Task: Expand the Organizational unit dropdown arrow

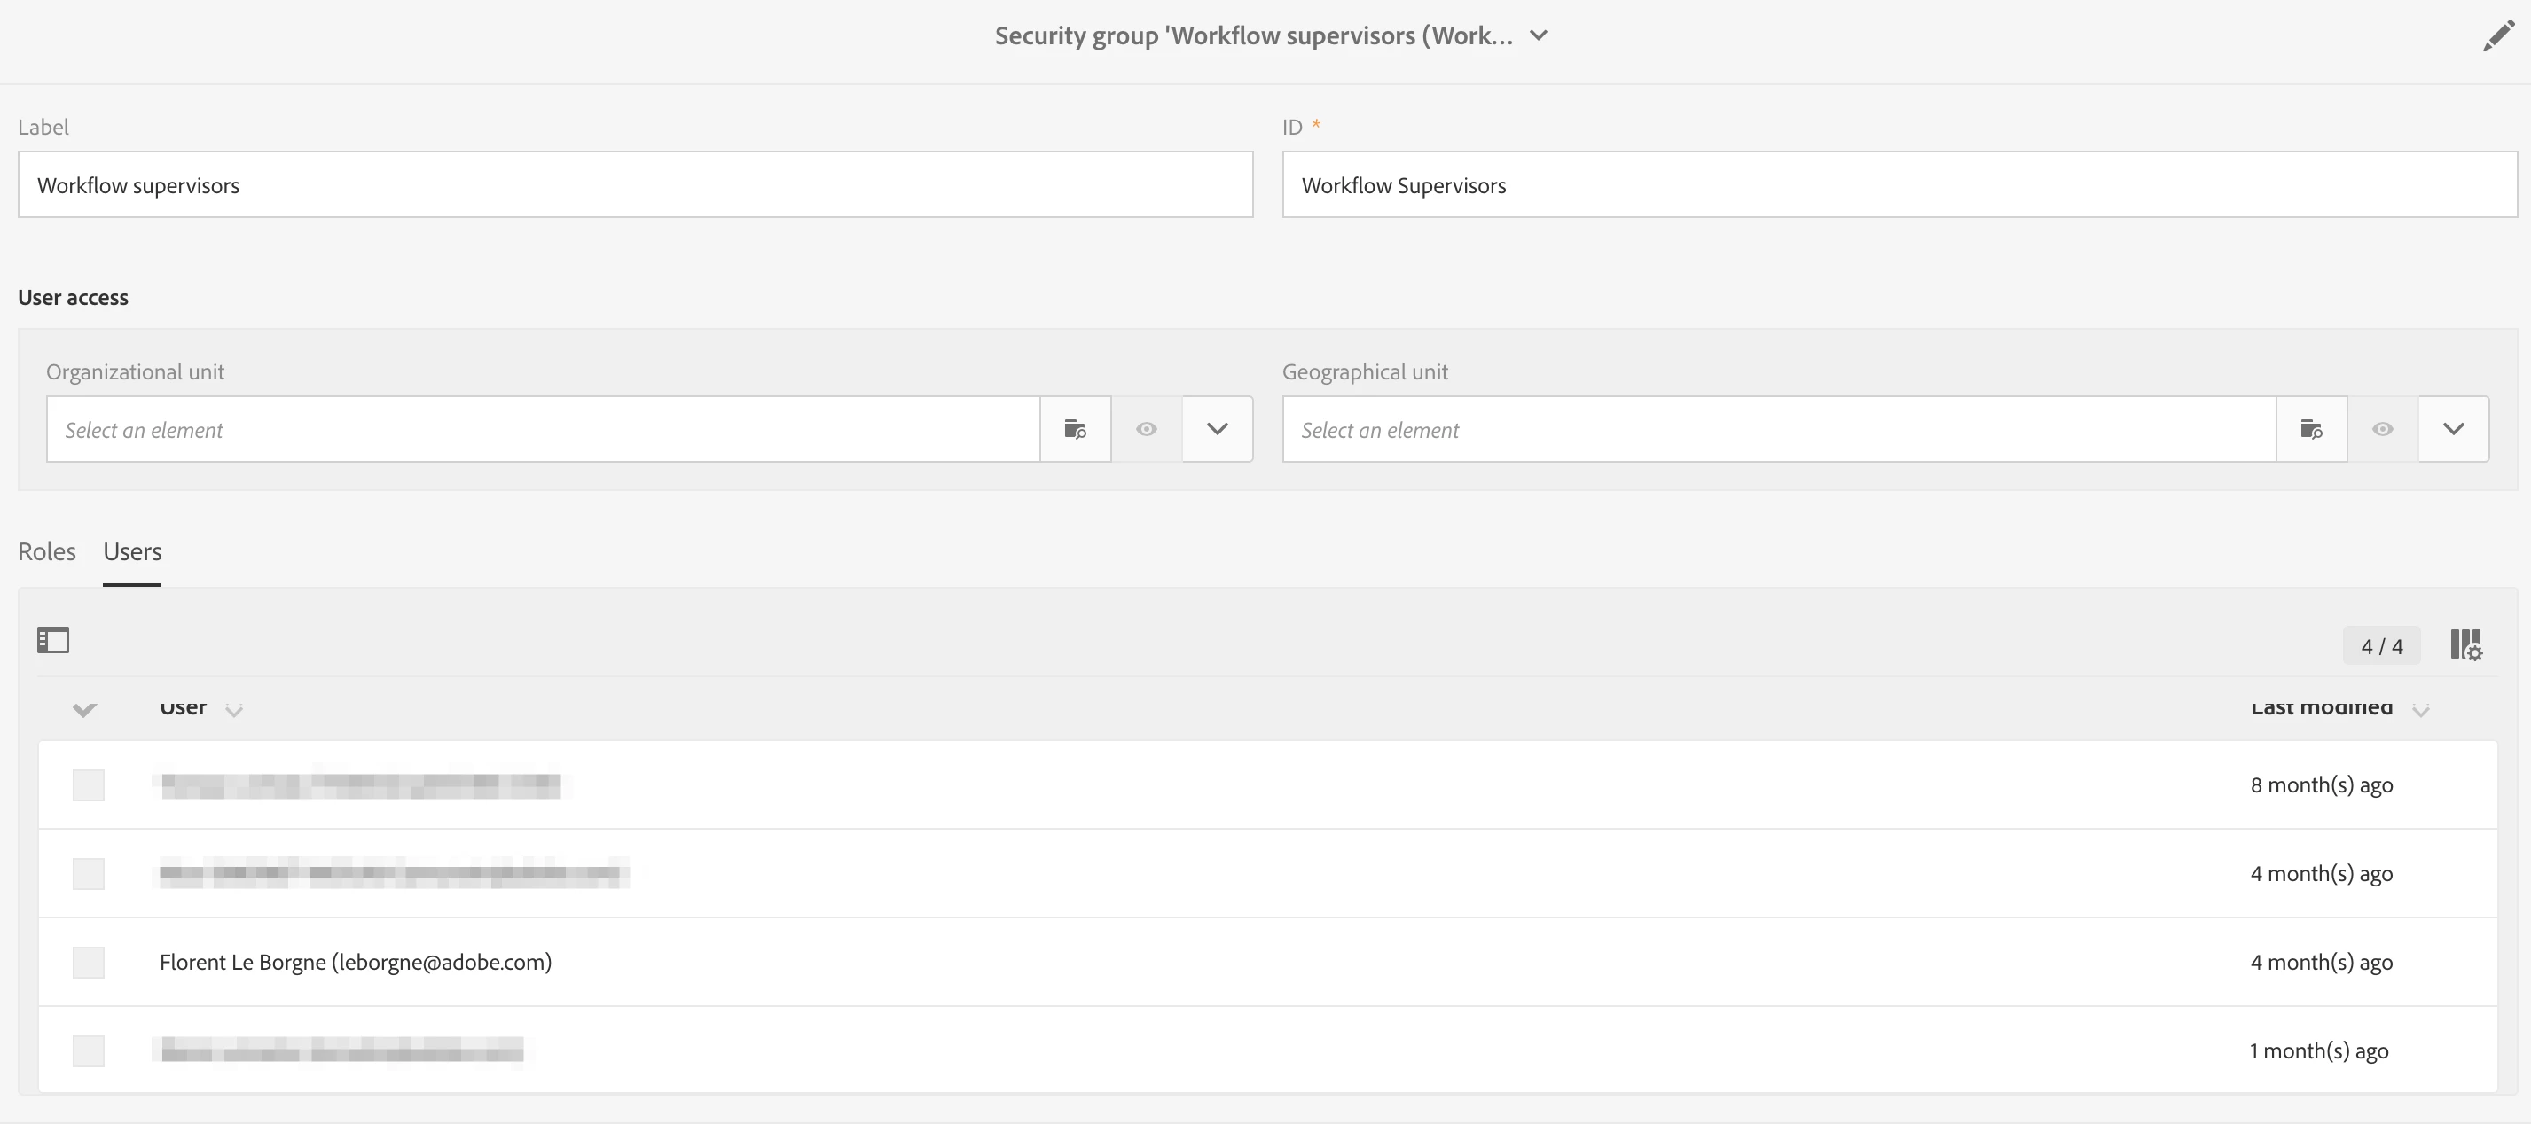Action: coord(1217,429)
